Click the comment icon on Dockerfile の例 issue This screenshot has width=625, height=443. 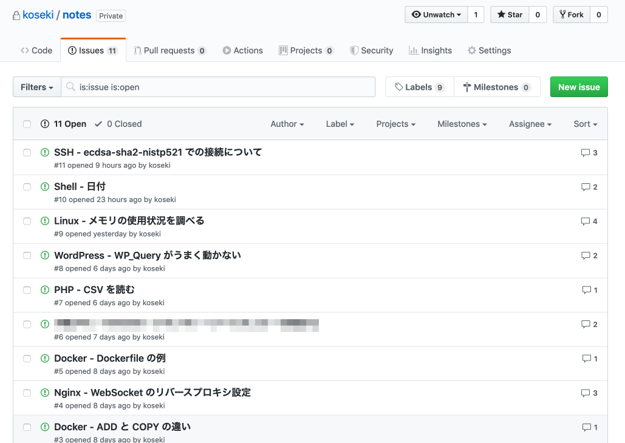586,359
